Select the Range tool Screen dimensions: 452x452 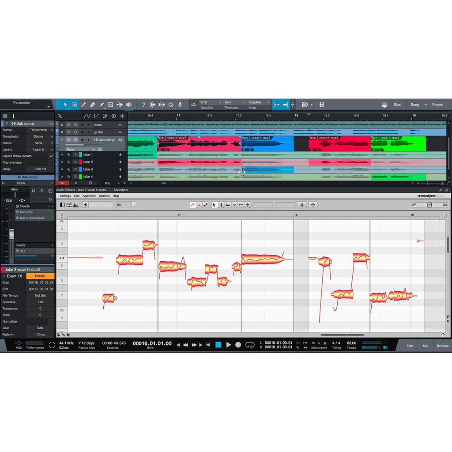point(74,105)
